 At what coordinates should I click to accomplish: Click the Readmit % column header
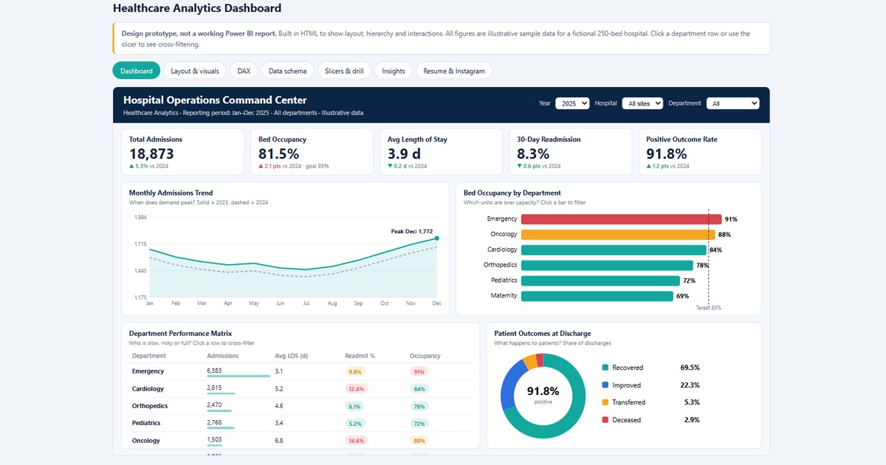pos(360,356)
